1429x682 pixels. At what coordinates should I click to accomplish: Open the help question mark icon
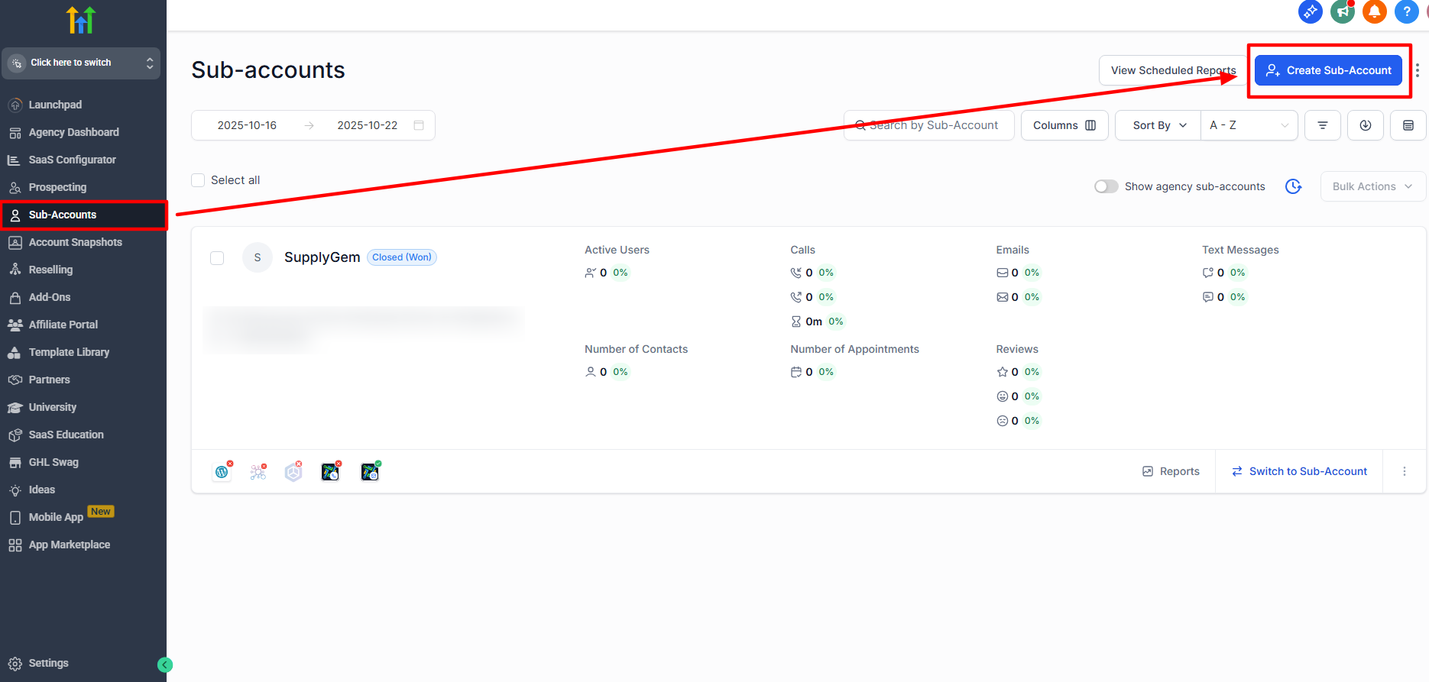(1407, 11)
